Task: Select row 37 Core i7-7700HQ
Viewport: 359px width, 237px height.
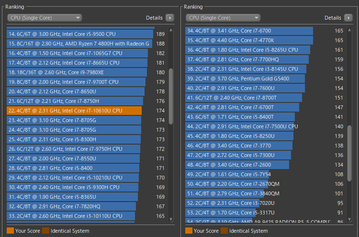Action: click(264, 59)
